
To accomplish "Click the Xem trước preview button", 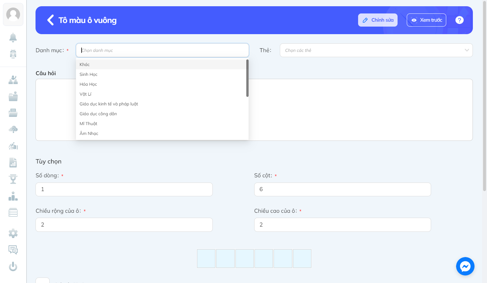I will coord(426,20).
